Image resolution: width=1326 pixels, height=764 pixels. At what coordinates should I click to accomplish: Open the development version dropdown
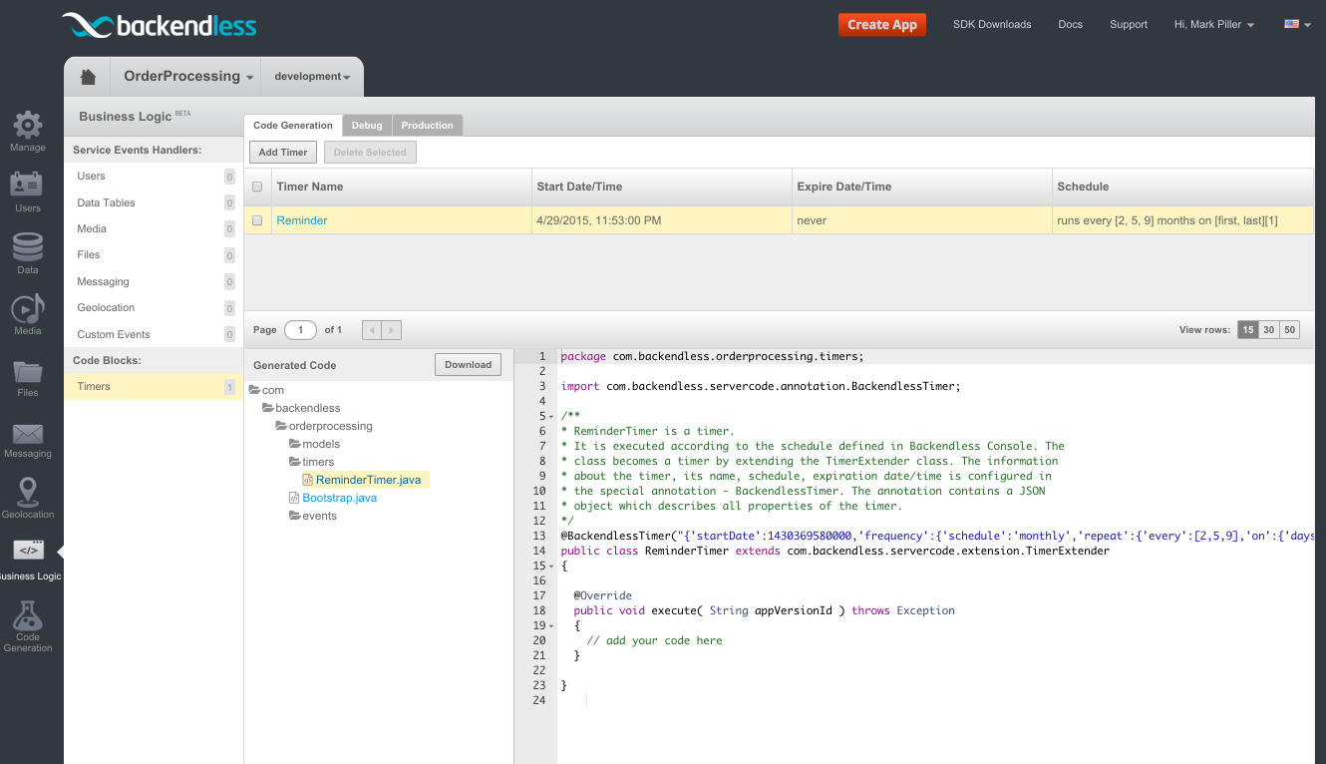(312, 77)
